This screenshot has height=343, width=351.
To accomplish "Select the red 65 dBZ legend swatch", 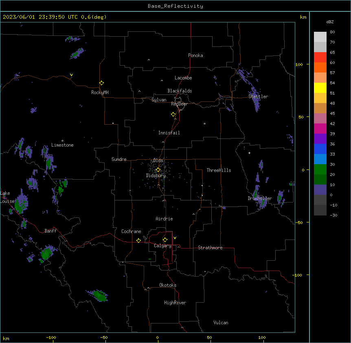I will [x=320, y=57].
